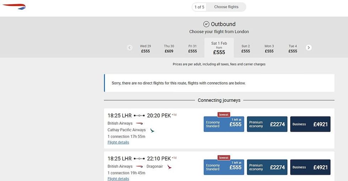The height and width of the screenshot is (181, 348).
Task: Click British Airways ribbon in second journey
Action: pos(139,166)
